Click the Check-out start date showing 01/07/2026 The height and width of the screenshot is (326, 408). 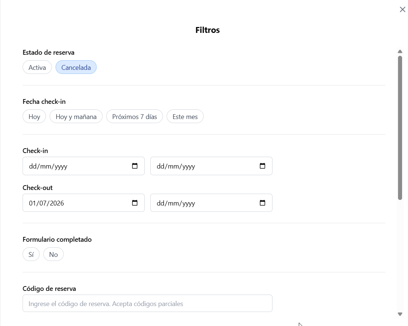pyautogui.click(x=84, y=203)
